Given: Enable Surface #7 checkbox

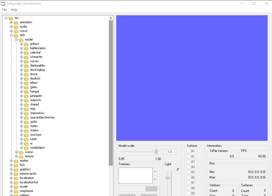Looking at the screenshot, I should pyautogui.click(x=188, y=183).
